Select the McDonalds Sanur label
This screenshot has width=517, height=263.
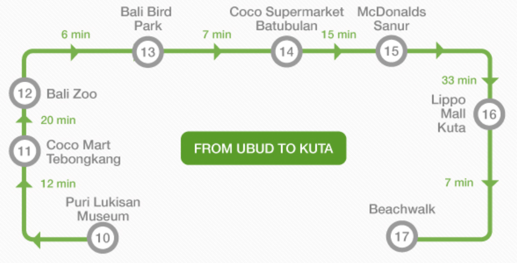point(392,18)
